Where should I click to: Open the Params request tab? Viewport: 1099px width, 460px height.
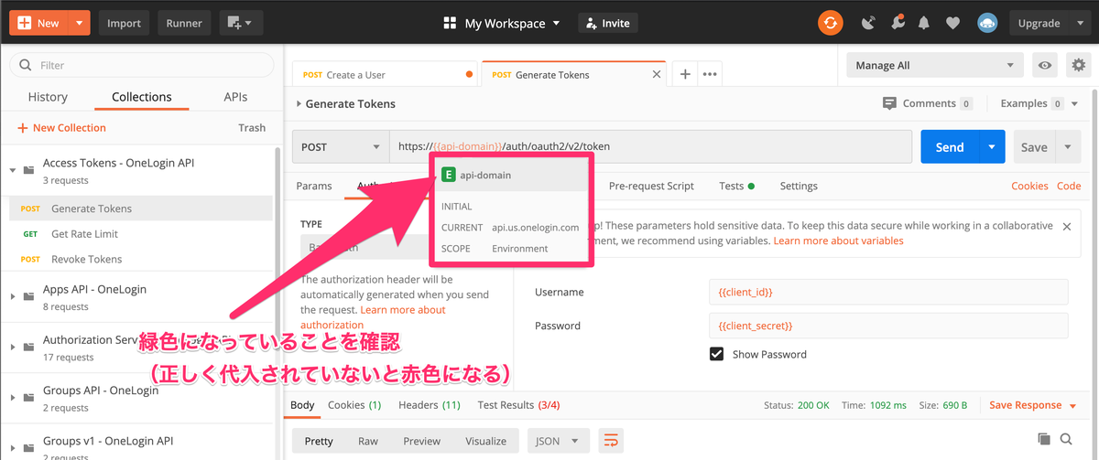(314, 186)
